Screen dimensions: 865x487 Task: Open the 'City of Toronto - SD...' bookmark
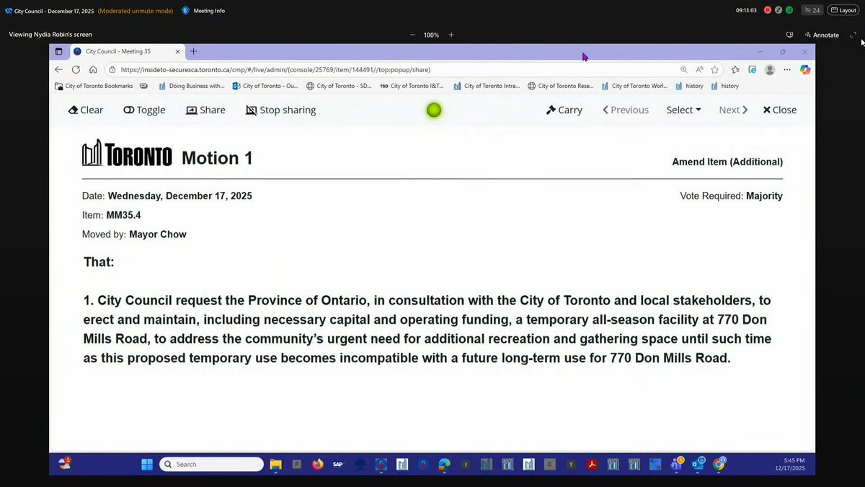point(339,86)
